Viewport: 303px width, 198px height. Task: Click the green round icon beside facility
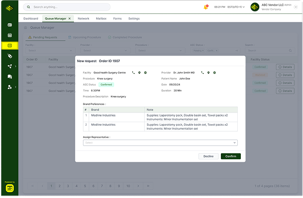click(145, 73)
